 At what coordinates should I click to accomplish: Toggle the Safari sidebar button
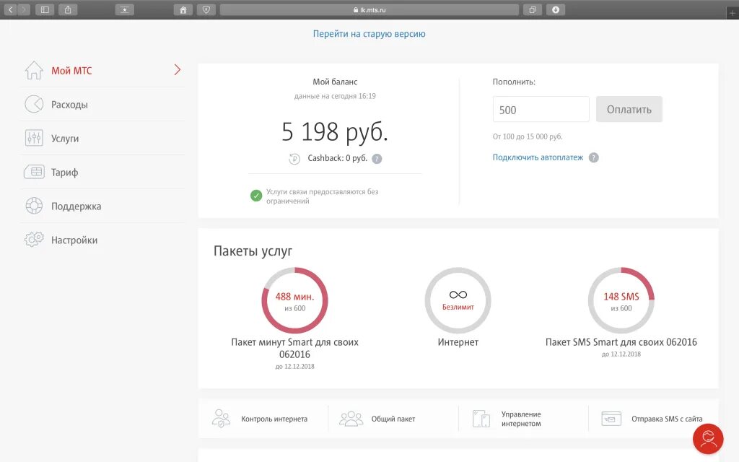click(x=45, y=9)
